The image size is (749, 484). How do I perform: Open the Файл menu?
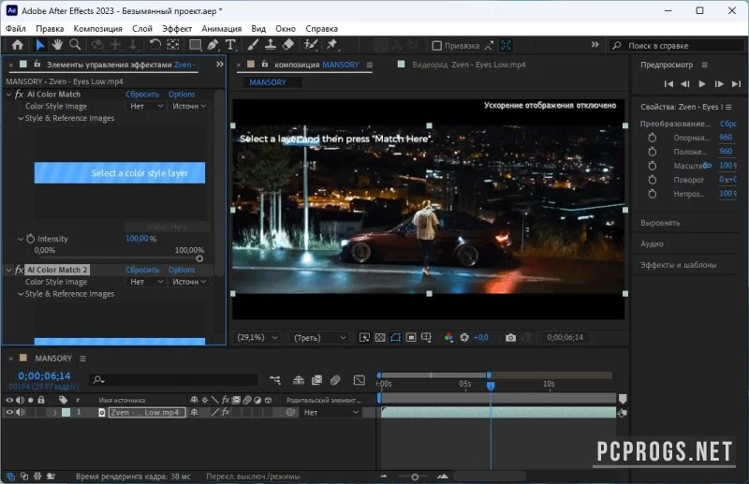tap(16, 29)
